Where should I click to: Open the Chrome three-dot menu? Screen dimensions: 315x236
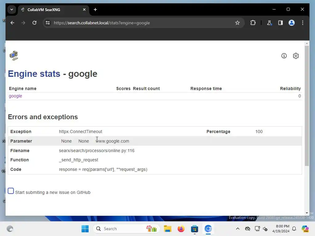click(303, 23)
